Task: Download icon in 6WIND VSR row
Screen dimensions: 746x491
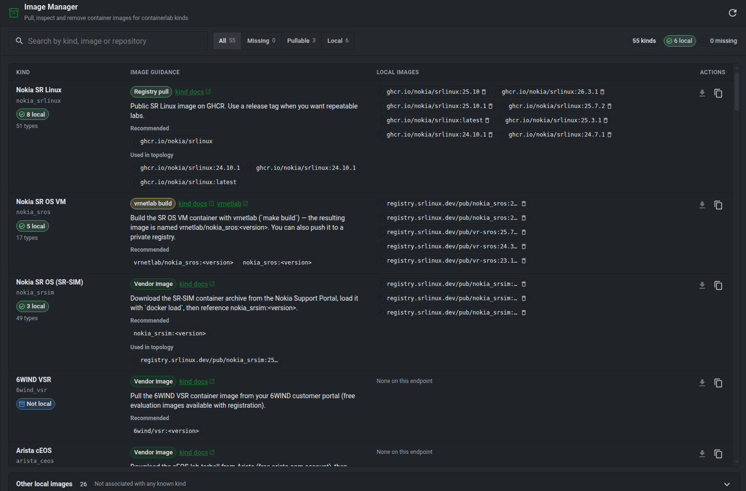Action: pos(702,383)
